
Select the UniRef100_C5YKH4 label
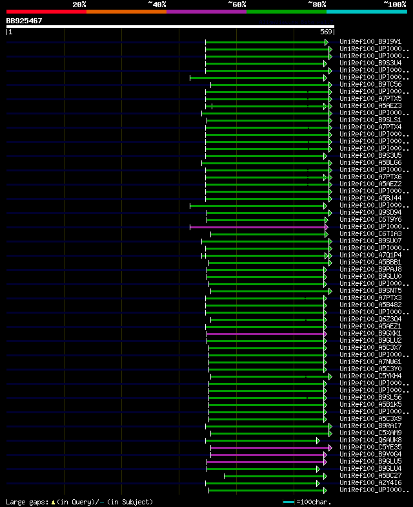(x=370, y=376)
